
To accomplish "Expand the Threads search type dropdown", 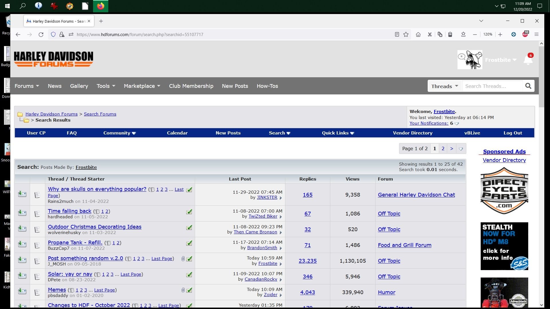I will (445, 86).
